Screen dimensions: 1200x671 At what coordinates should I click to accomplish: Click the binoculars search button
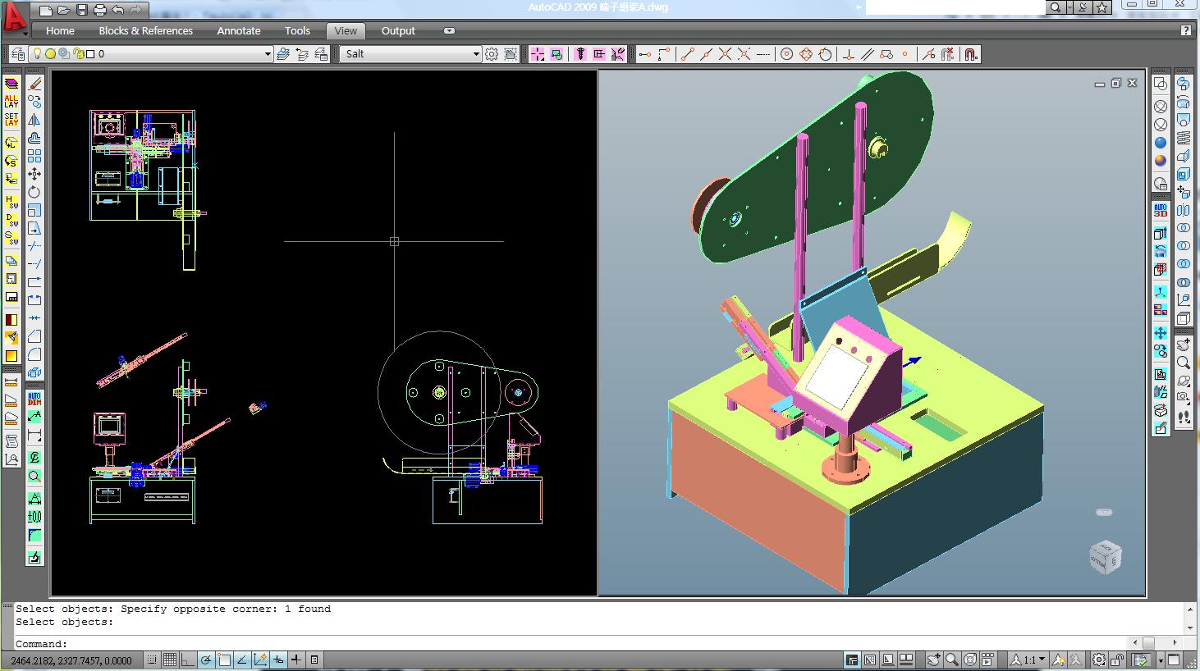click(1056, 7)
